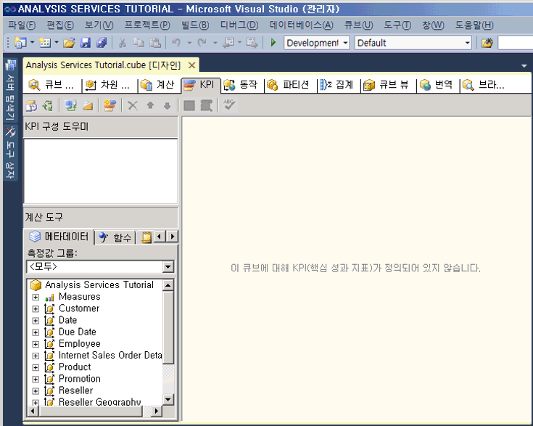Select the 함수 tab in calculation tools
The image size is (533, 426).
click(115, 237)
